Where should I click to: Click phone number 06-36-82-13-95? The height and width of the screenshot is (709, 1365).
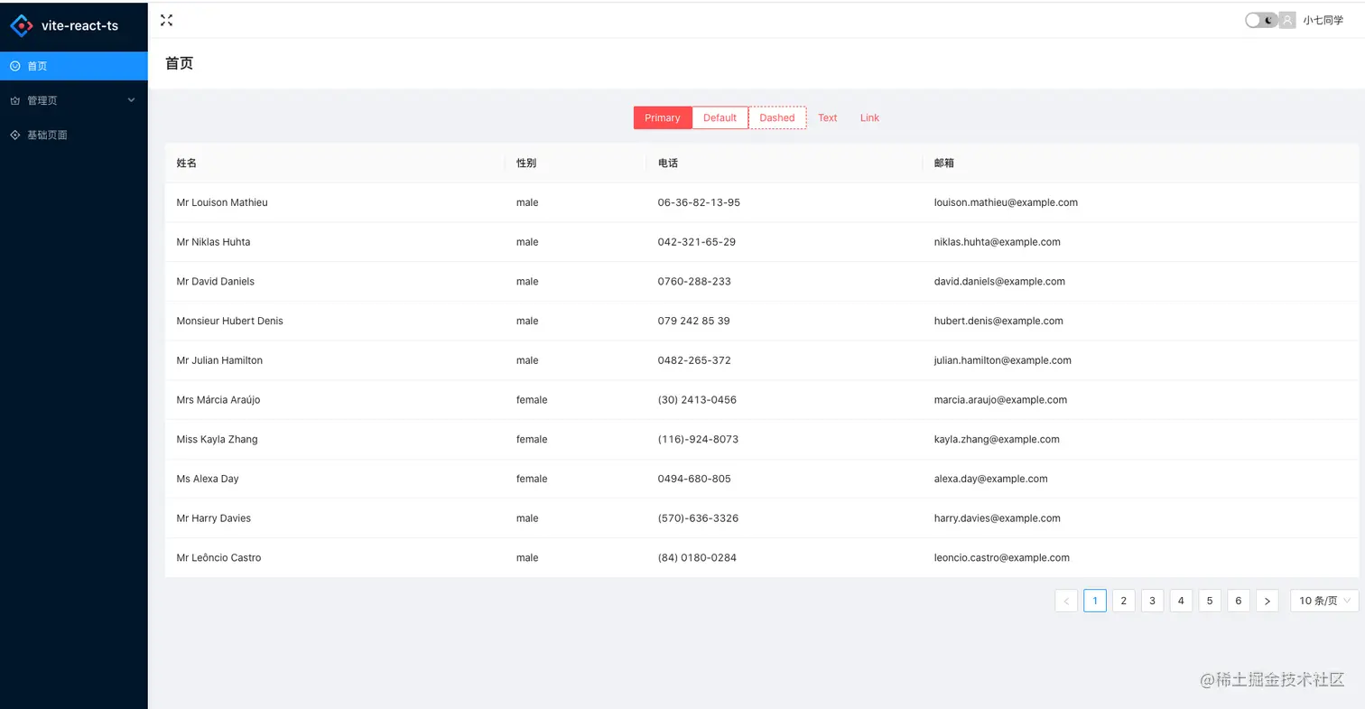click(699, 202)
